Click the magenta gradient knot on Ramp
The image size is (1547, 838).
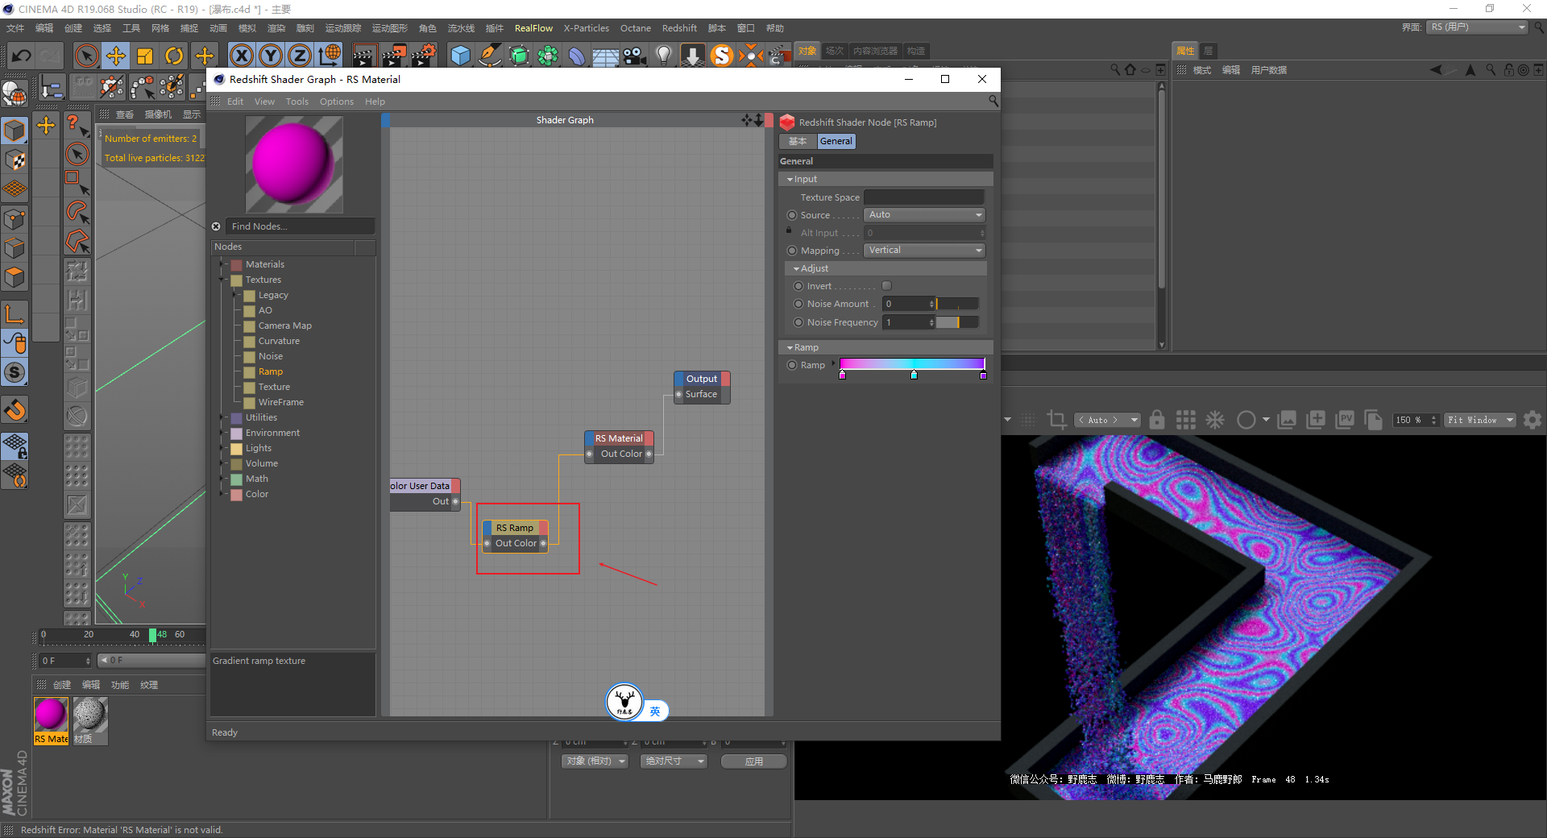(843, 375)
